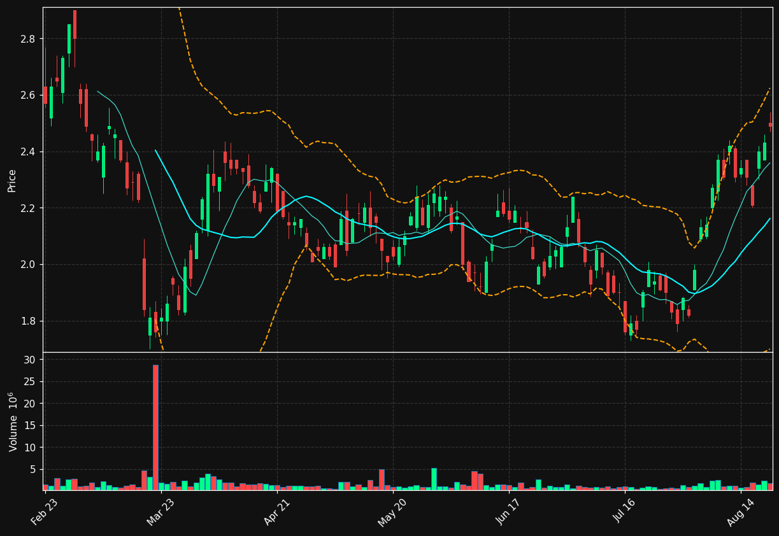The width and height of the screenshot is (779, 536).
Task: Click the 2.2 price tick label
Action: (27, 208)
